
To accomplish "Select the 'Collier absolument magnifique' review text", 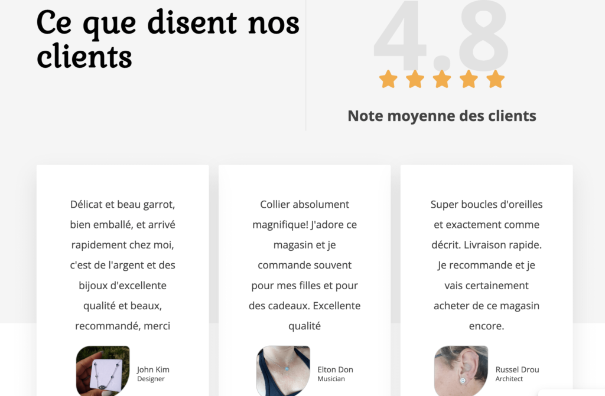I will tap(305, 265).
